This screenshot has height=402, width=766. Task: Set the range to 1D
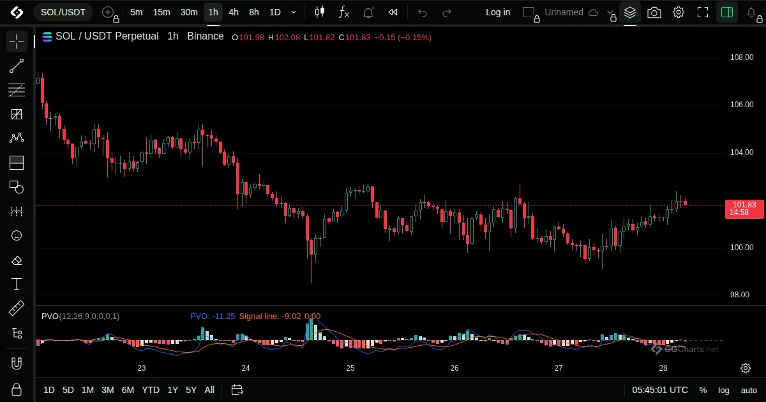[49, 390]
